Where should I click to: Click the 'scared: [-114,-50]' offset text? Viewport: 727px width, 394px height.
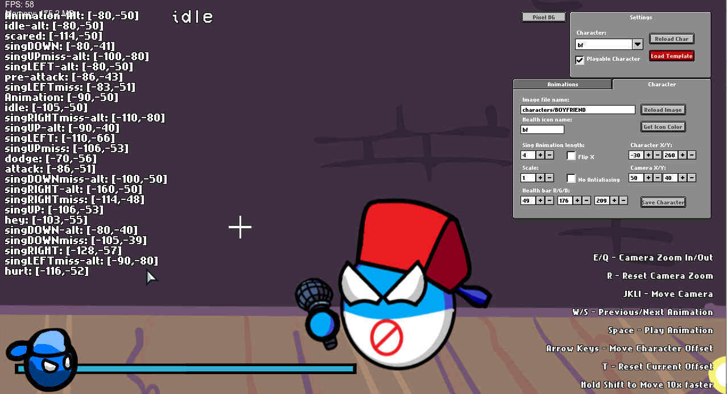click(x=53, y=36)
